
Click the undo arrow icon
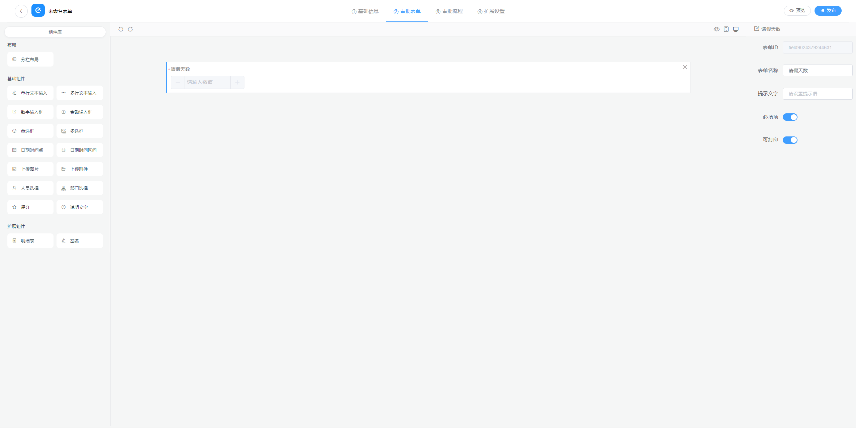coord(121,29)
